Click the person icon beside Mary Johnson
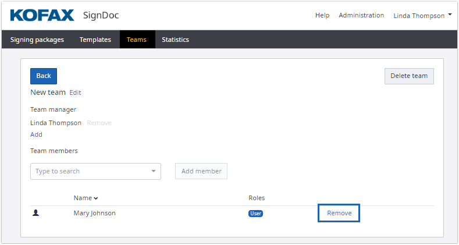 [35, 213]
